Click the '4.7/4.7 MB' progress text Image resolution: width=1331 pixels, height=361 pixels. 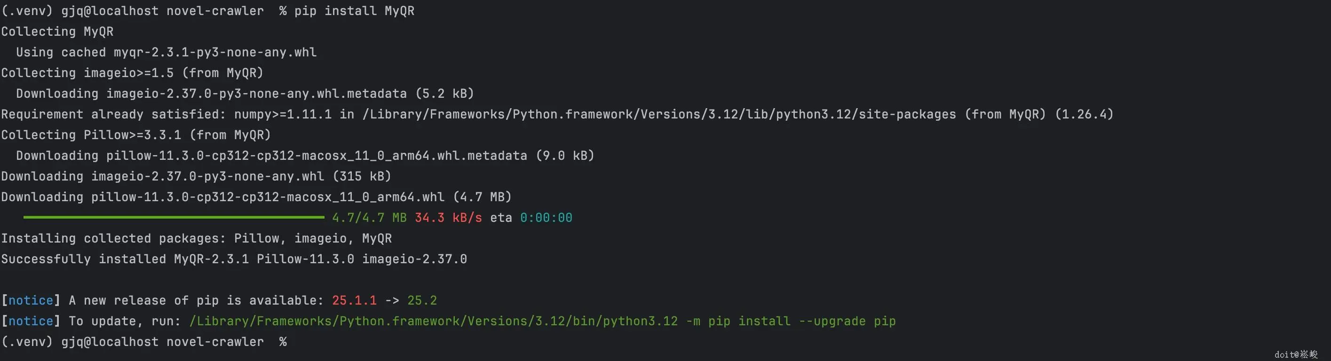pyautogui.click(x=369, y=218)
